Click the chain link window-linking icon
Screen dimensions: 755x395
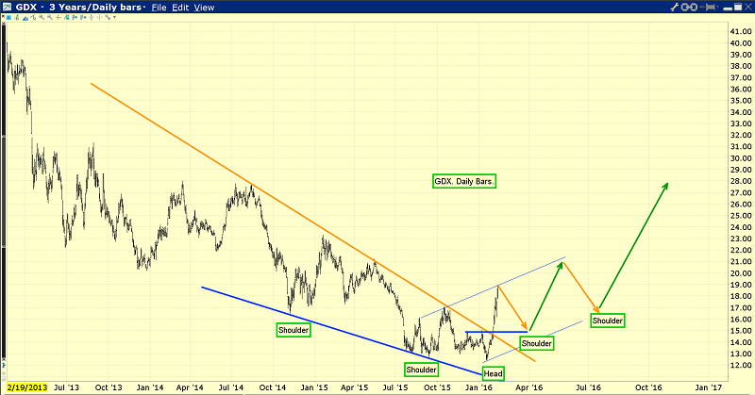[x=689, y=7]
